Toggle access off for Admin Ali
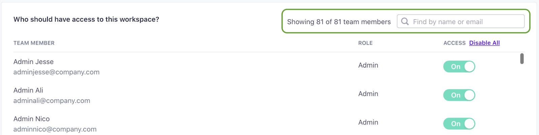 (x=459, y=95)
